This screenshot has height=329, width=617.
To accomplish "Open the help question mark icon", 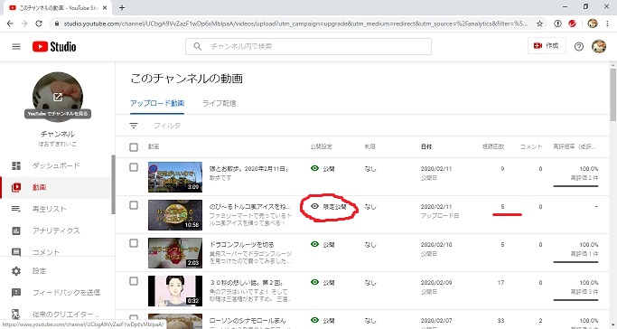I will click(x=578, y=46).
